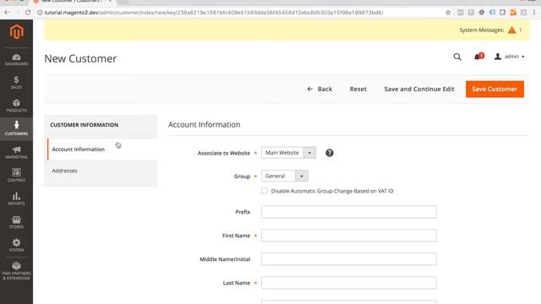
Task: Click the admin search magnifier icon
Action: (x=457, y=57)
